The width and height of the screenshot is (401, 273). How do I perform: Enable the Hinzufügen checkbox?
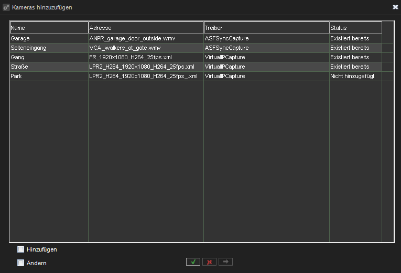coord(21,249)
